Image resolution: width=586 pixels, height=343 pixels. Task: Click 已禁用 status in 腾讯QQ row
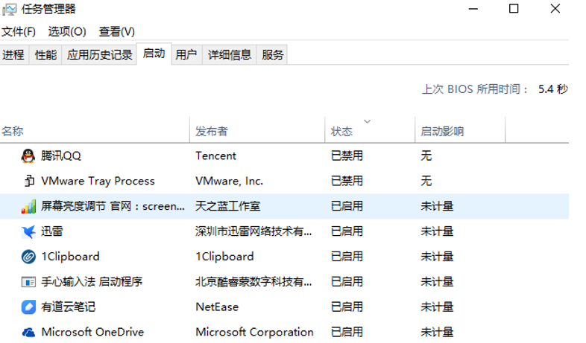point(347,156)
